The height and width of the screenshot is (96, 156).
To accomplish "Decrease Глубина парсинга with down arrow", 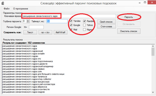I will click(28, 22).
